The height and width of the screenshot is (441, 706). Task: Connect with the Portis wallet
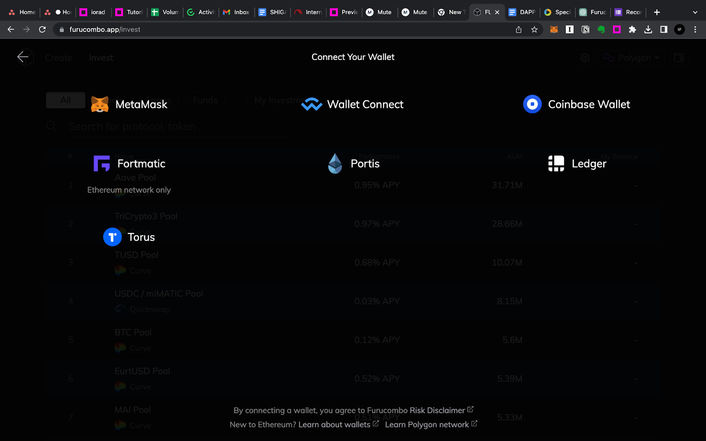[x=353, y=164]
